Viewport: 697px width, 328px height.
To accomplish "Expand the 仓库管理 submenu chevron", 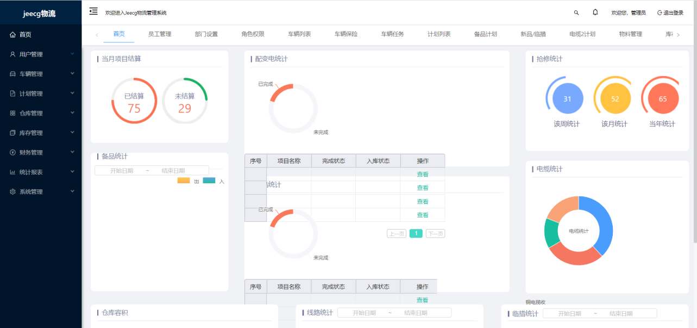I will [x=72, y=113].
